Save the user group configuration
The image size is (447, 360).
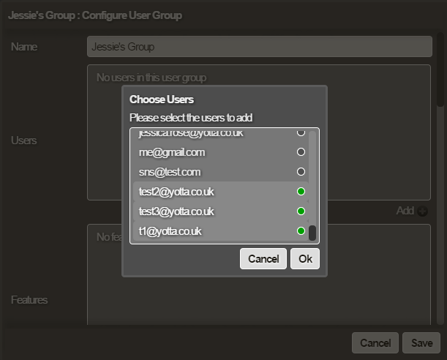point(421,343)
